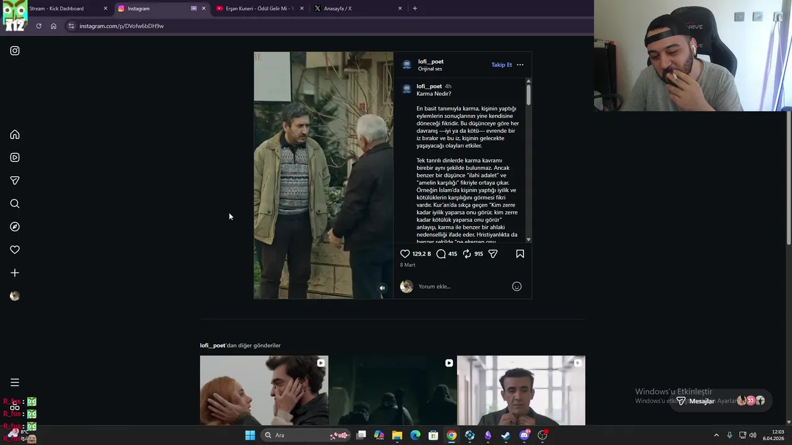Open Microsoft Edge from taskbar
The height and width of the screenshot is (445, 792).
415,435
